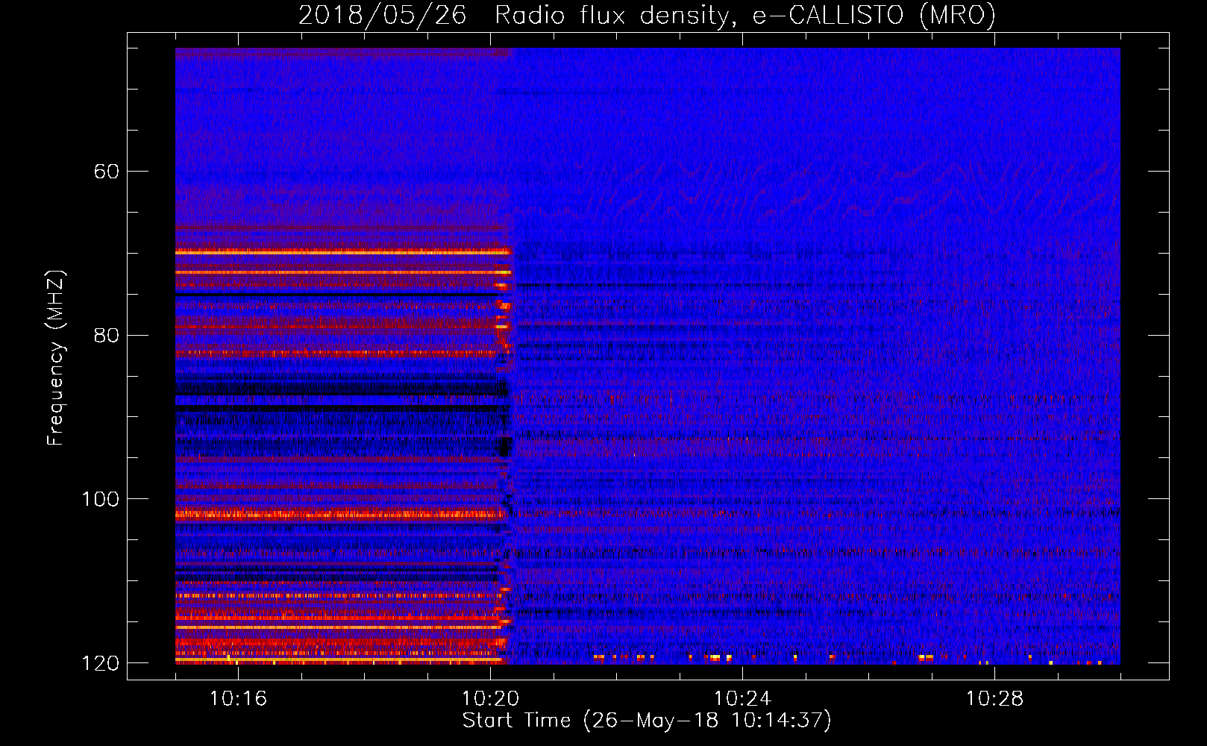Viewport: 1207px width, 746px height.
Task: Click the 'Start Time (26-May-18 10:14:37)' label
Action: coord(647,721)
